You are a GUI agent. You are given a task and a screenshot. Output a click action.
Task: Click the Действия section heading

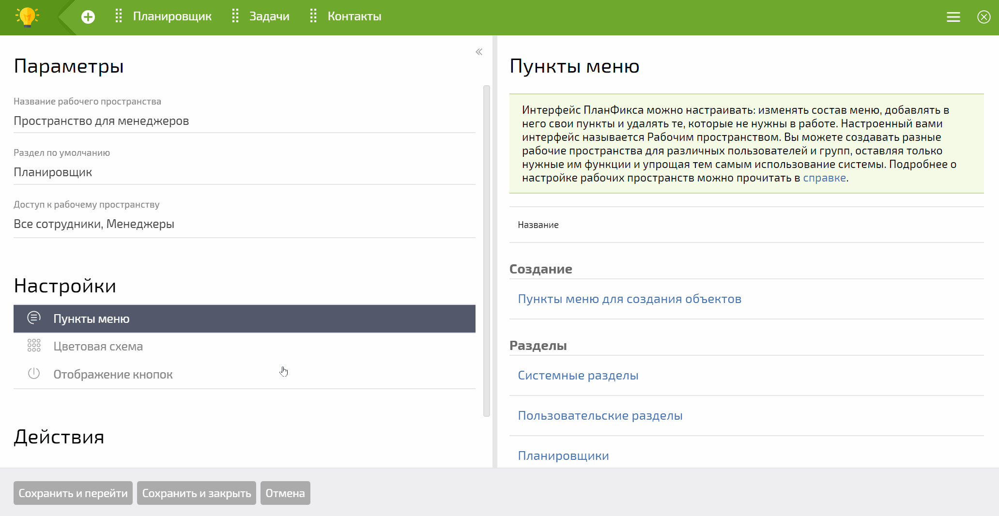[x=59, y=437]
